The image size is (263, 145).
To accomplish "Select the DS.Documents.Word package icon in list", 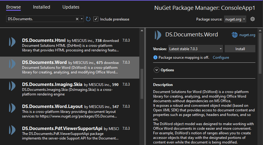I will 12,64.
